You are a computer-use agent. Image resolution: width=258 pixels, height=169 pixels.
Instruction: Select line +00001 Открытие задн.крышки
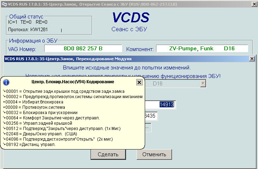pyautogui.click(x=64, y=91)
